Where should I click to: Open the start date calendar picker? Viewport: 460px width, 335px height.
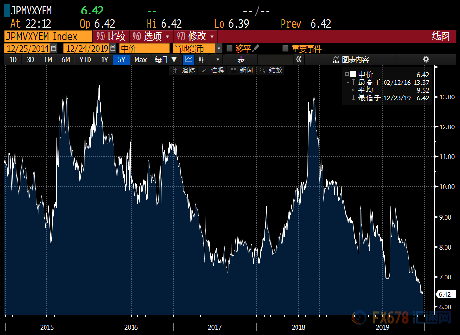tap(54, 48)
